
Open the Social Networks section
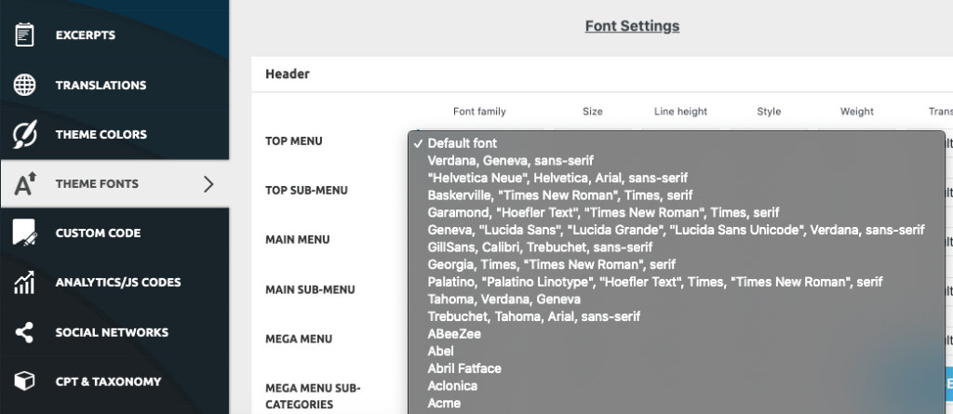[114, 332]
